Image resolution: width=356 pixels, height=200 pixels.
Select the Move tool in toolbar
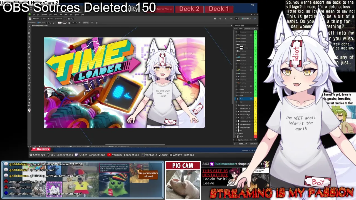pyautogui.click(x=29, y=26)
